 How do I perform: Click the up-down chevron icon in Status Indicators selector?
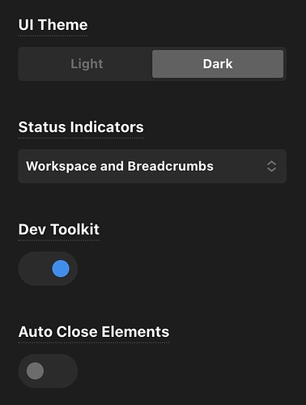tap(271, 166)
